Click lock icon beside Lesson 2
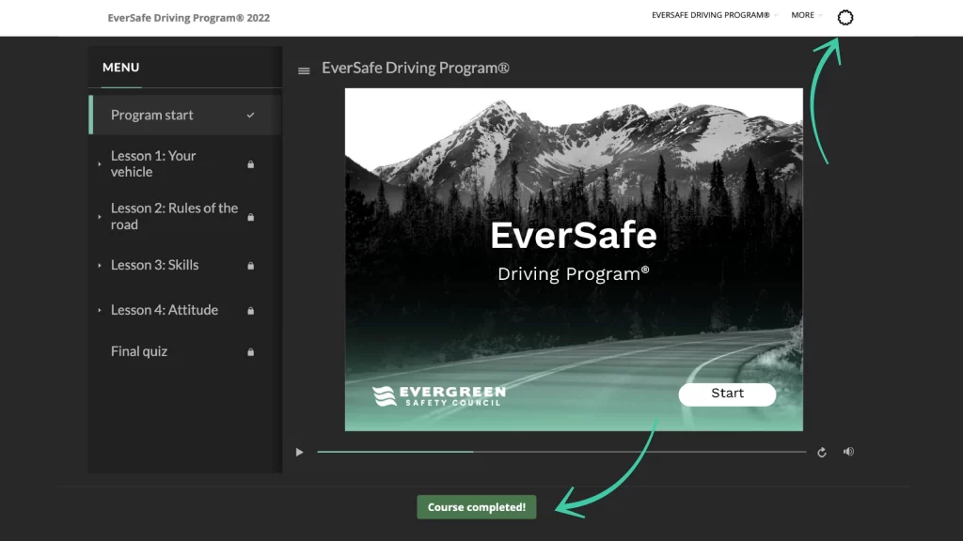Image resolution: width=963 pixels, height=541 pixels. pyautogui.click(x=250, y=217)
